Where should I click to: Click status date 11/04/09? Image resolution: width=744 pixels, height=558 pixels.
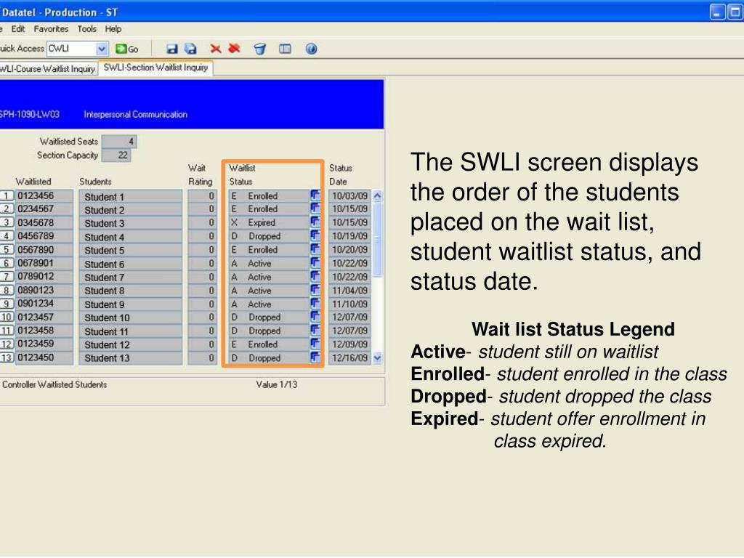click(x=349, y=291)
